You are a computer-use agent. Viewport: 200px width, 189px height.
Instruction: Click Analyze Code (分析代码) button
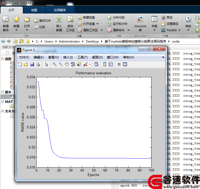(x=116, y=17)
